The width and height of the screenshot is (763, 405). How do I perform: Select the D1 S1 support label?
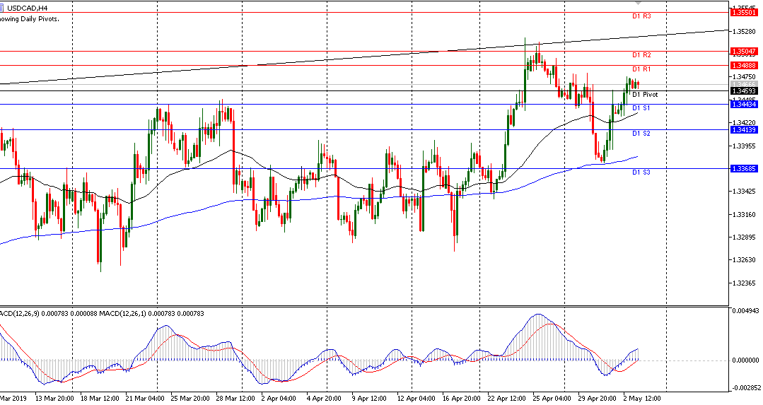pyautogui.click(x=641, y=107)
